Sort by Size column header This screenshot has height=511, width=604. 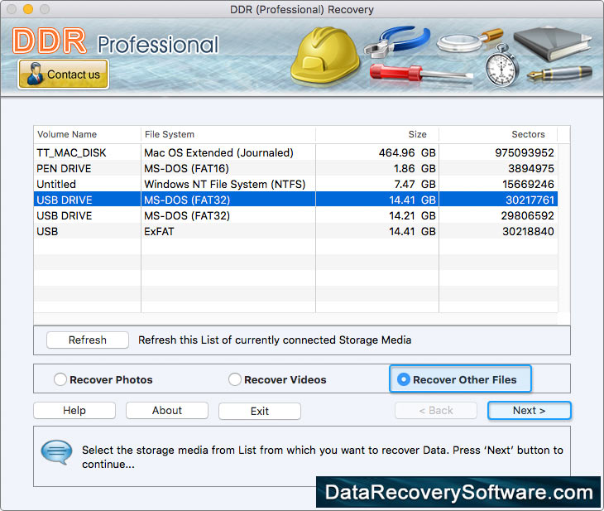(x=377, y=134)
